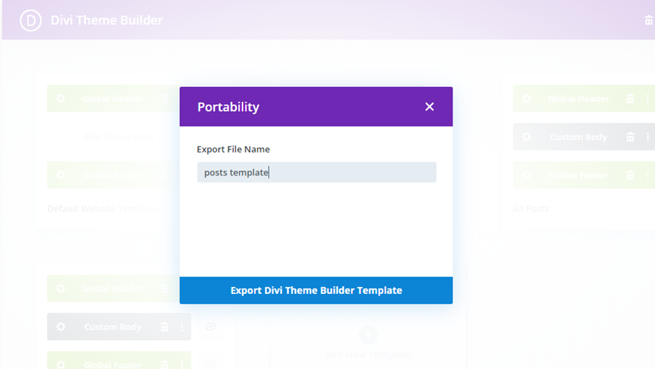Open the All Posts Global Footer options menu
The width and height of the screenshot is (655, 369).
648,176
